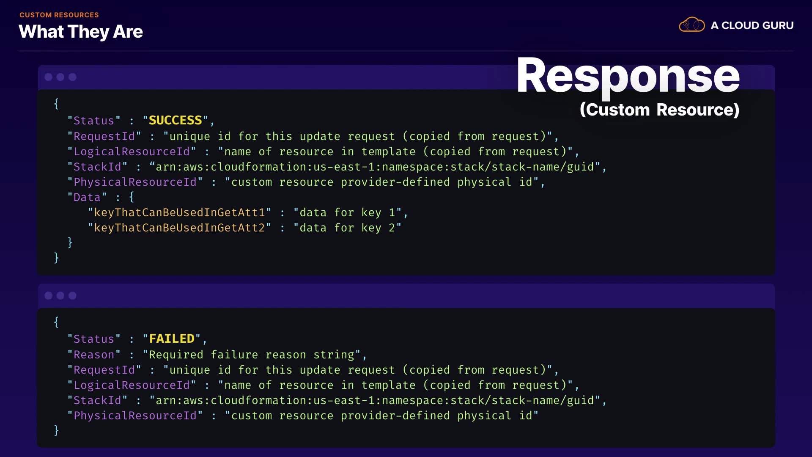This screenshot has width=812, height=457.
Task: Click first dot of bottom code window
Action: (x=49, y=295)
